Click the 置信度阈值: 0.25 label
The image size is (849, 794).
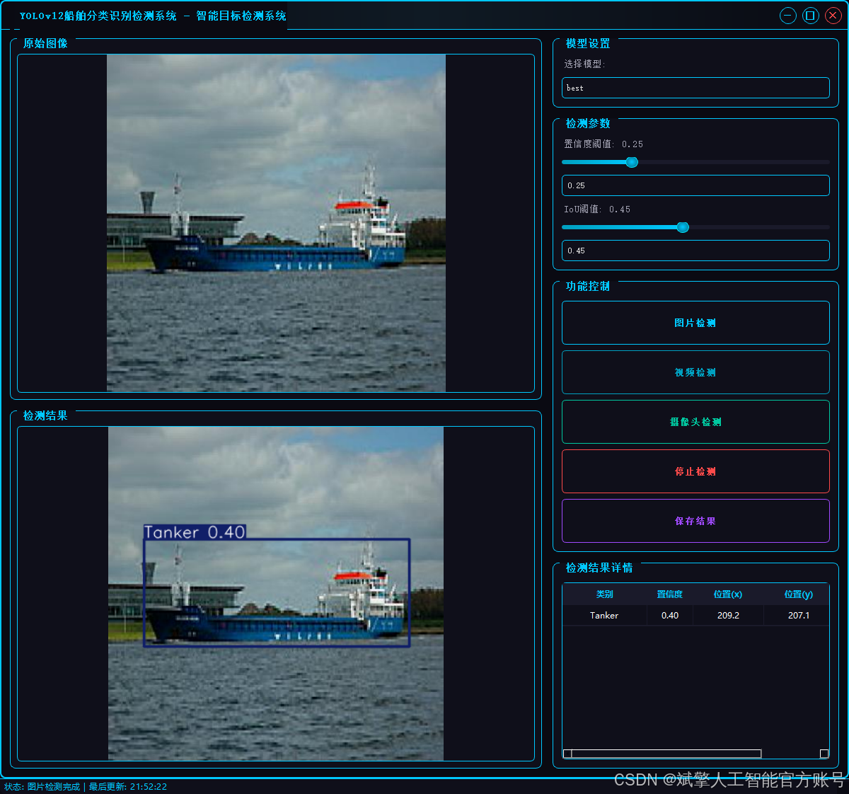click(x=603, y=144)
